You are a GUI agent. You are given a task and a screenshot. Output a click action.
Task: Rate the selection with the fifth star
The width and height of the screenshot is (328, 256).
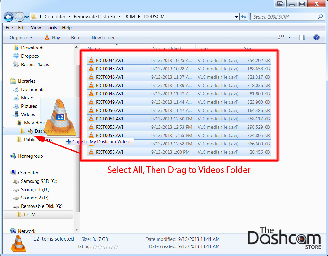(116, 246)
